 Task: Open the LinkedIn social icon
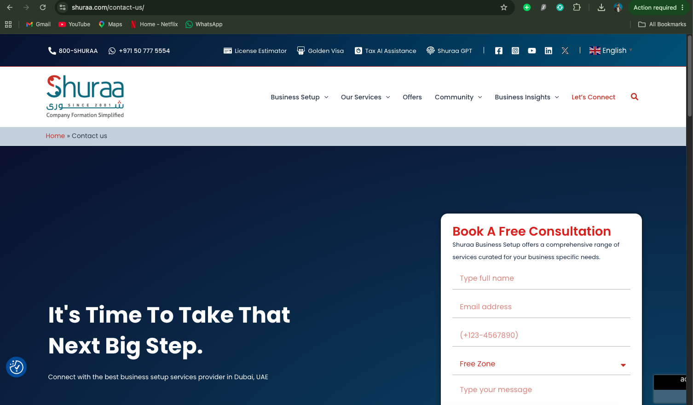[549, 51]
